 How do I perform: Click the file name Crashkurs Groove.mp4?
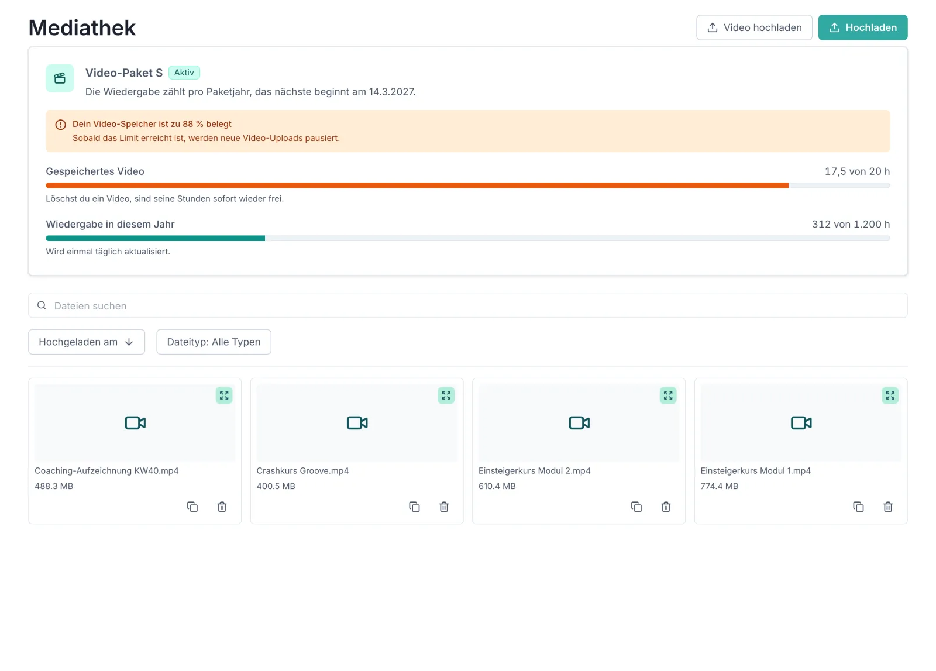coord(302,471)
